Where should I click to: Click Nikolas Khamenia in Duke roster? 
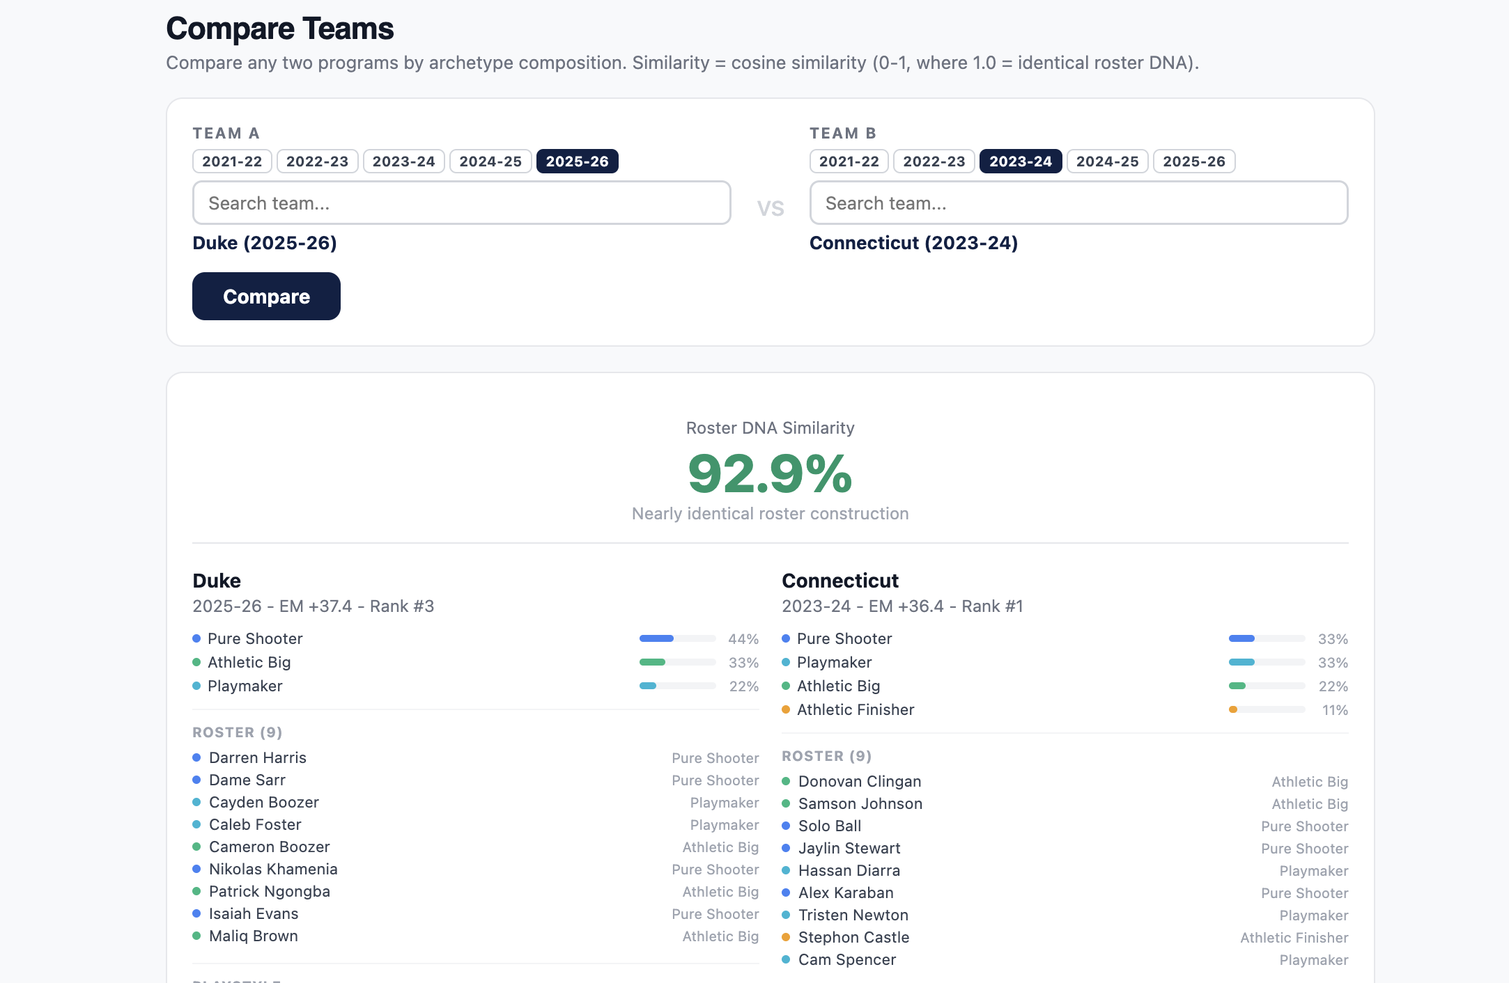273,869
